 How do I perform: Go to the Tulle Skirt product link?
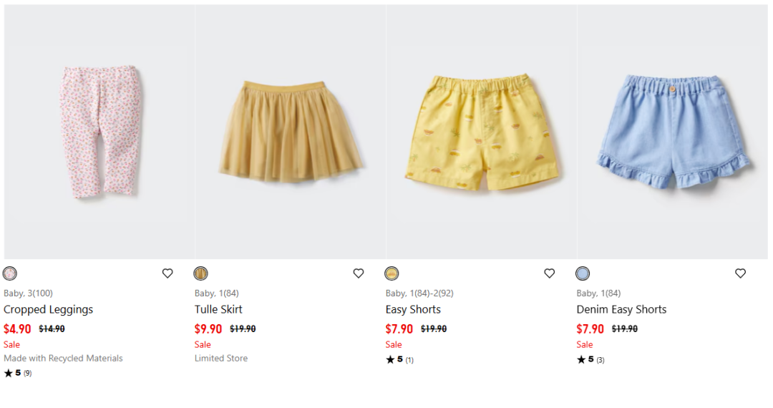pyautogui.click(x=218, y=309)
